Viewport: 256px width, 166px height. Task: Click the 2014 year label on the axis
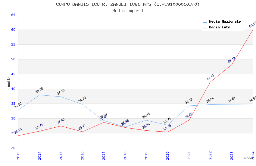(x=39, y=155)
